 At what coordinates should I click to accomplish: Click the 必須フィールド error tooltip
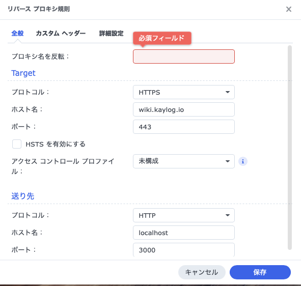tap(162, 38)
